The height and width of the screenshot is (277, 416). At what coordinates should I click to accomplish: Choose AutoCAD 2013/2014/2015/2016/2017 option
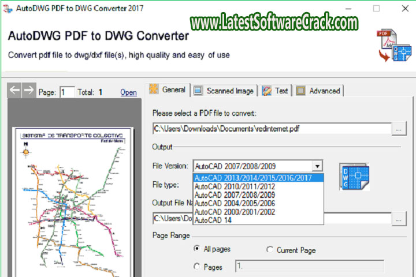(x=259, y=178)
